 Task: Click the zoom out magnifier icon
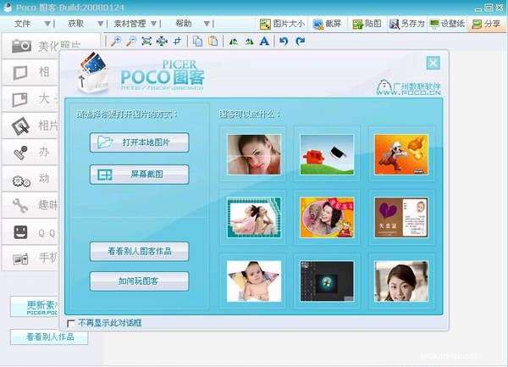[131, 42]
